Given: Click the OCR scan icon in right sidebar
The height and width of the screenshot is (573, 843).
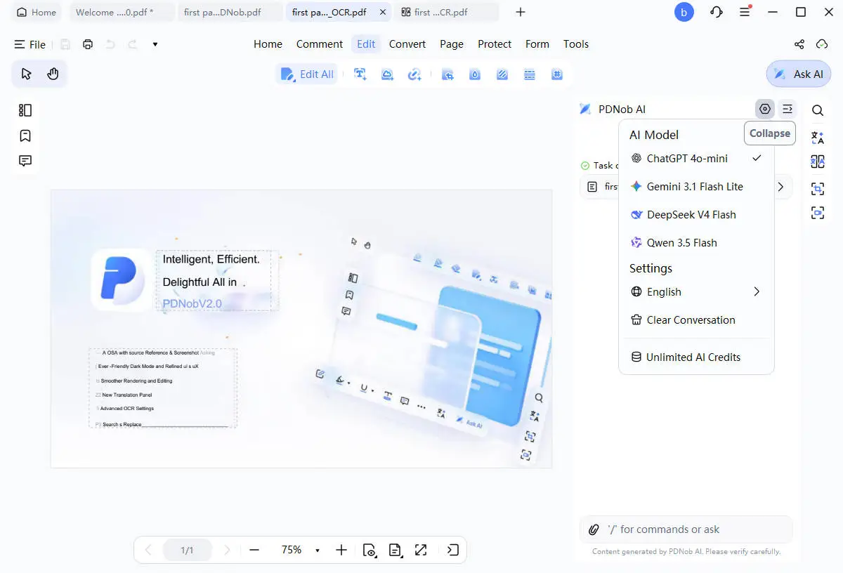Looking at the screenshot, I should tap(818, 188).
